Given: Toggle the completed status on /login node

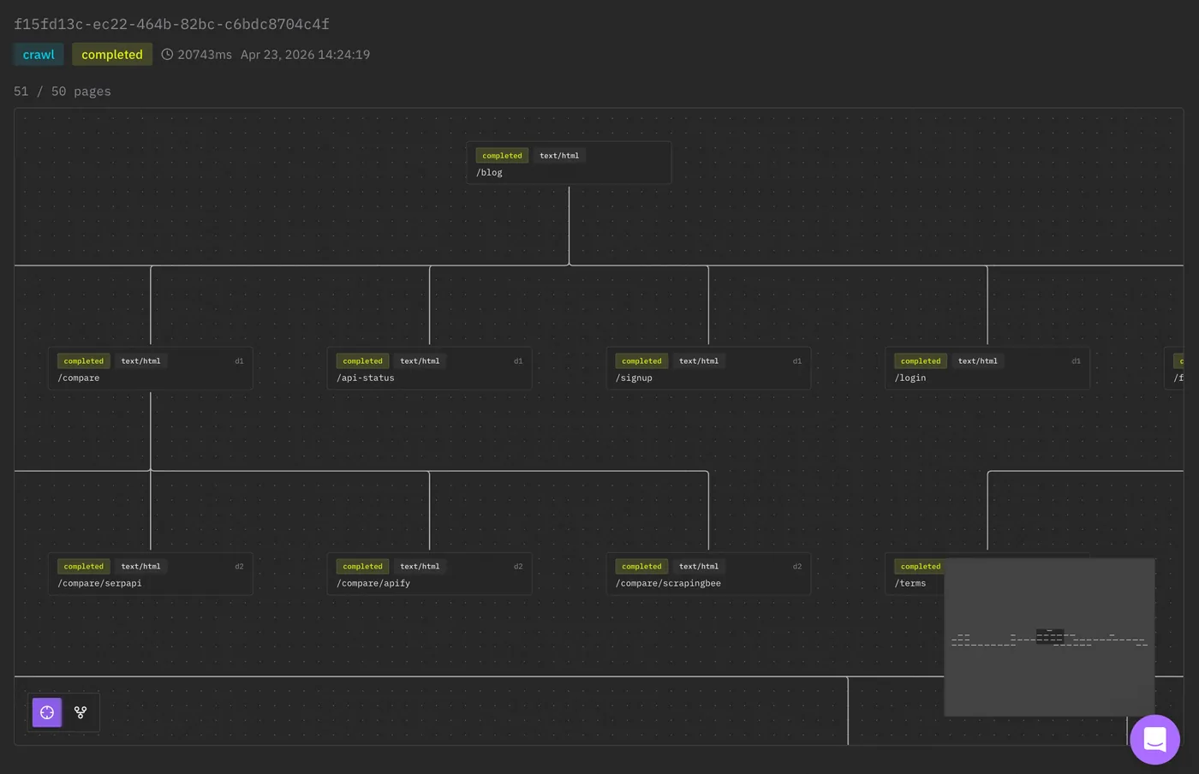Looking at the screenshot, I should (920, 360).
